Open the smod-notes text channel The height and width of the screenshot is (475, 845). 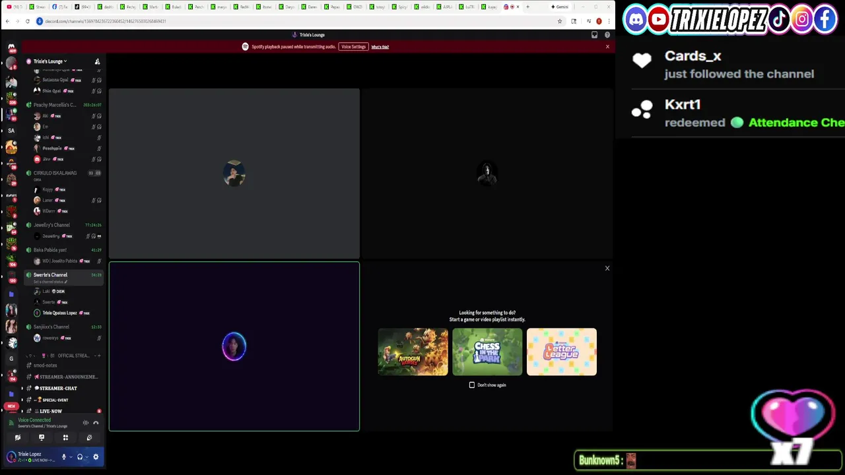coord(63,365)
